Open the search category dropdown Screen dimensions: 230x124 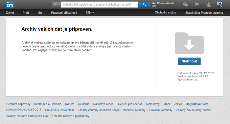(56, 5)
